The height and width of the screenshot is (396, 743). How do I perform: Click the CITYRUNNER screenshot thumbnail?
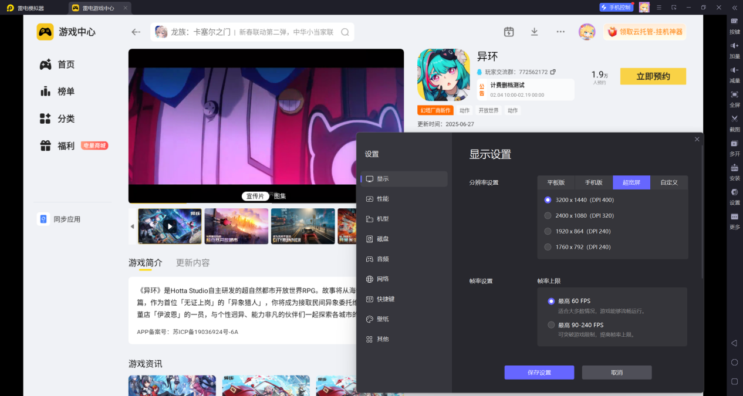303,226
